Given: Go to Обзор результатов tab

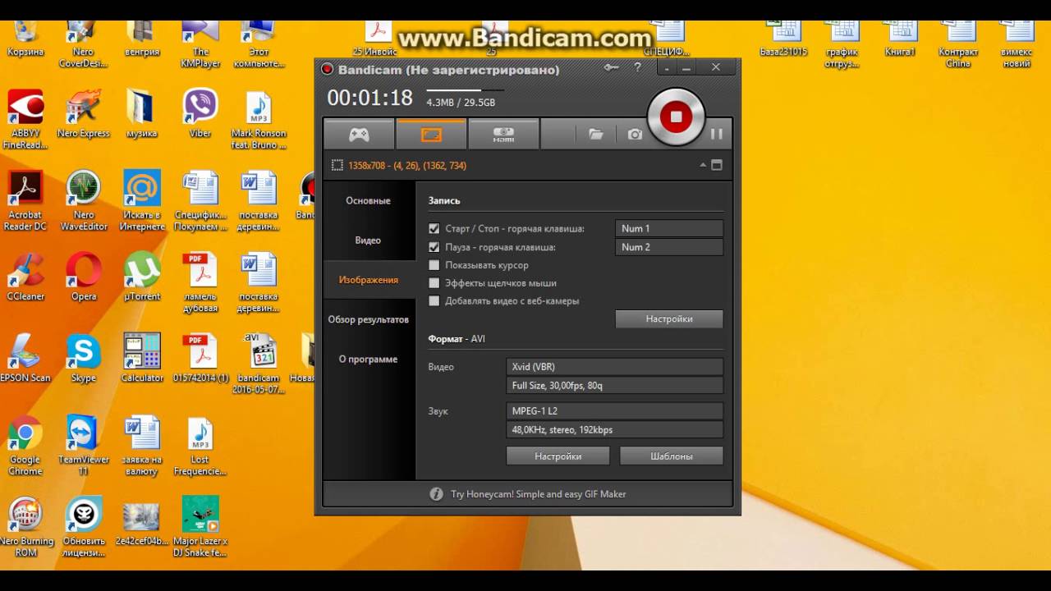Looking at the screenshot, I should click(368, 319).
